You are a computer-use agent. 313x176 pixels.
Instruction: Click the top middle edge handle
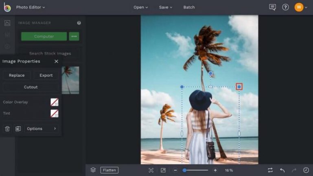click(210, 87)
